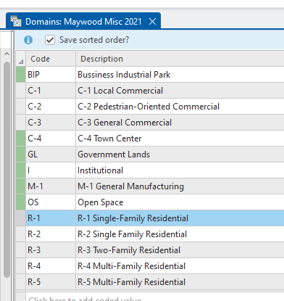Viewport: 284px width, 301px height.
Task: Select row header for BIP row
Action: (21, 75)
